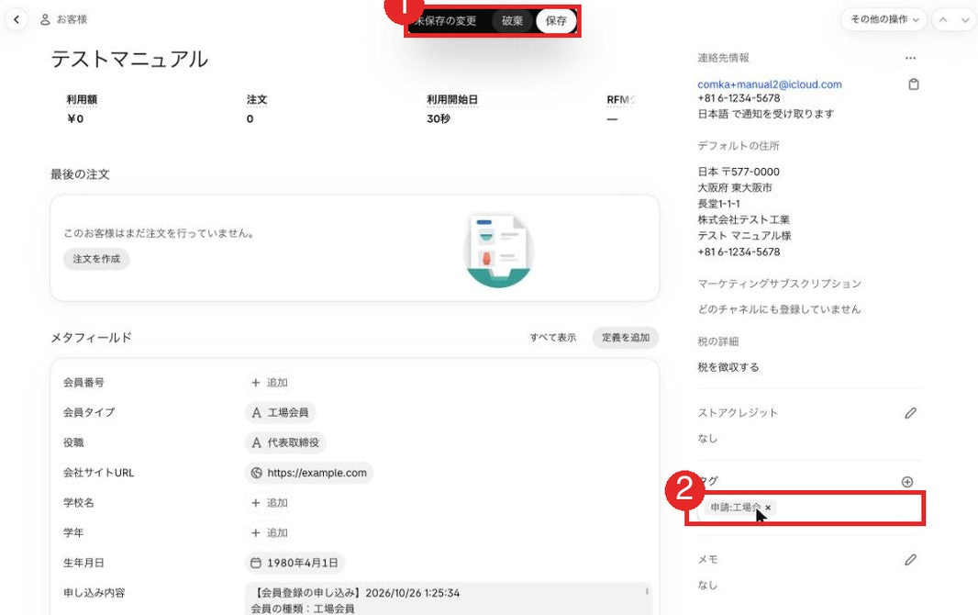Click the デフォルトの住所 heading
This screenshot has width=978, height=615.
(x=738, y=145)
